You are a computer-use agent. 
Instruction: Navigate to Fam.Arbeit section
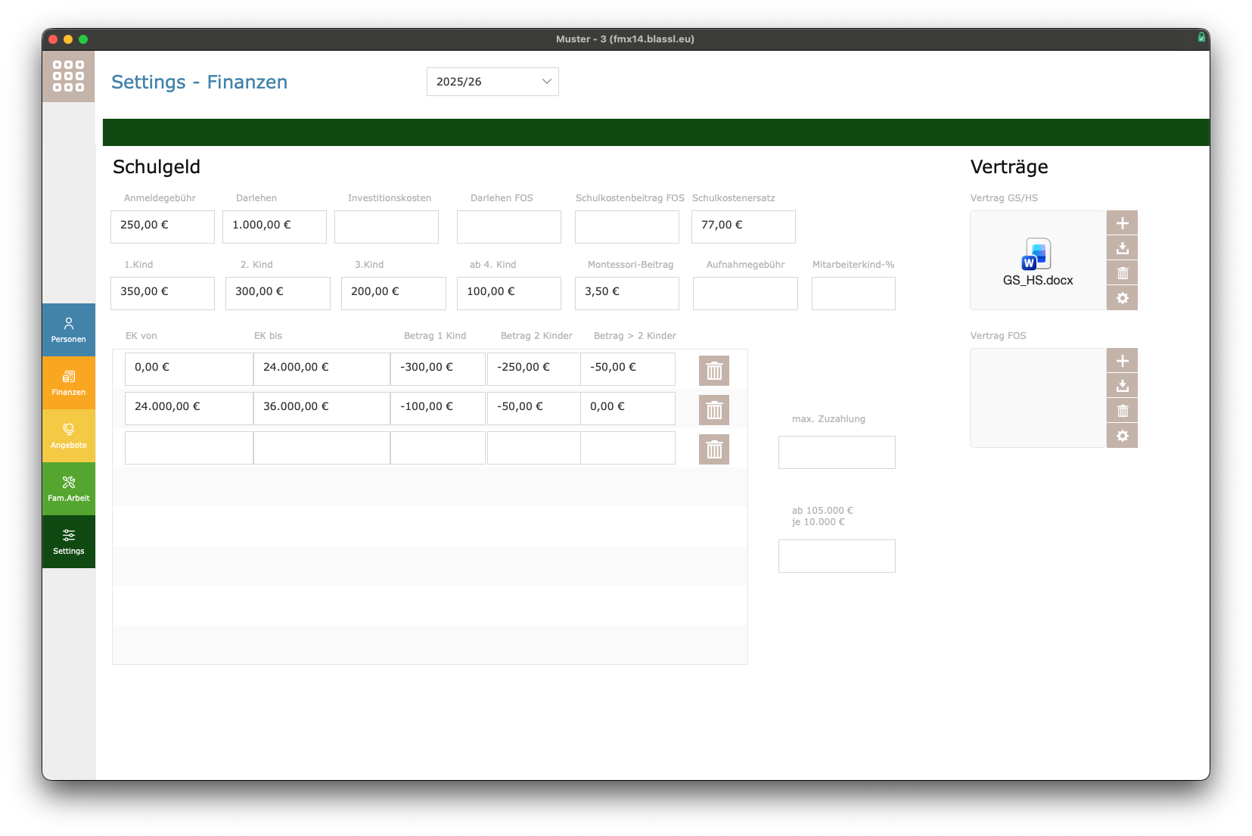click(69, 489)
